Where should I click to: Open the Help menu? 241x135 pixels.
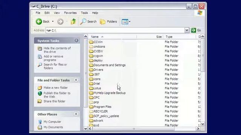tap(95, 13)
